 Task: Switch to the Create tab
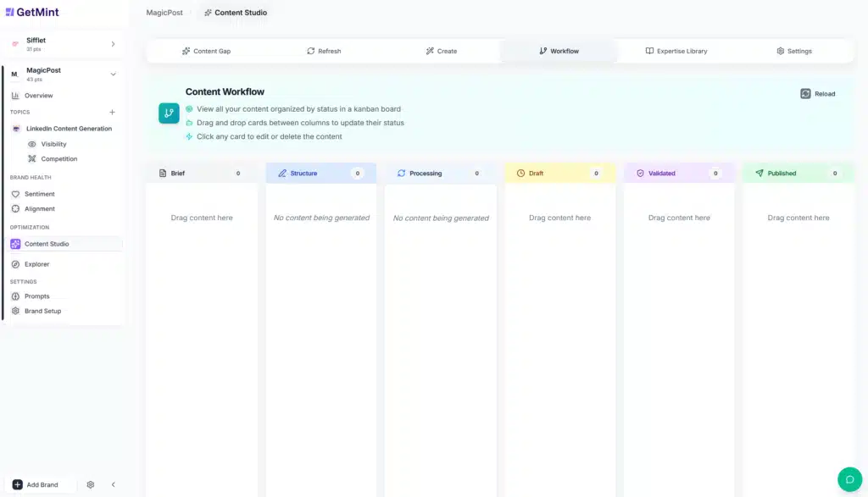[441, 51]
